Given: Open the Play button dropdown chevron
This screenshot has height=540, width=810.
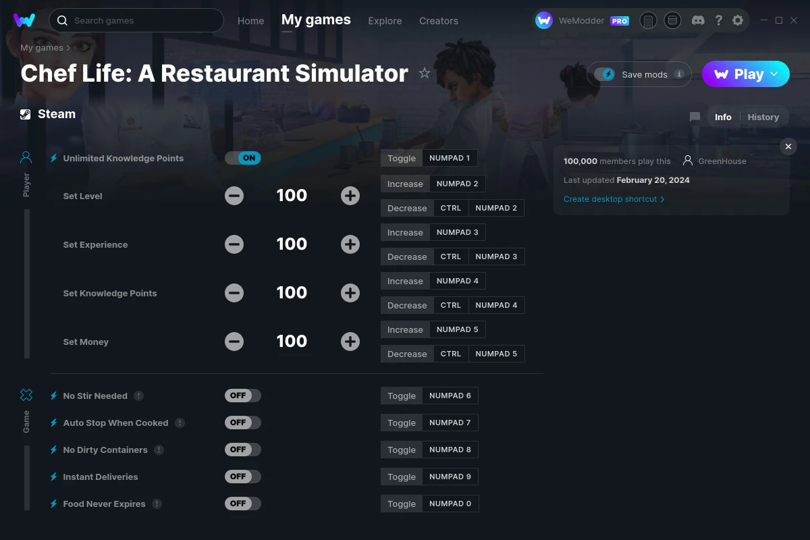Looking at the screenshot, I should click(x=774, y=74).
